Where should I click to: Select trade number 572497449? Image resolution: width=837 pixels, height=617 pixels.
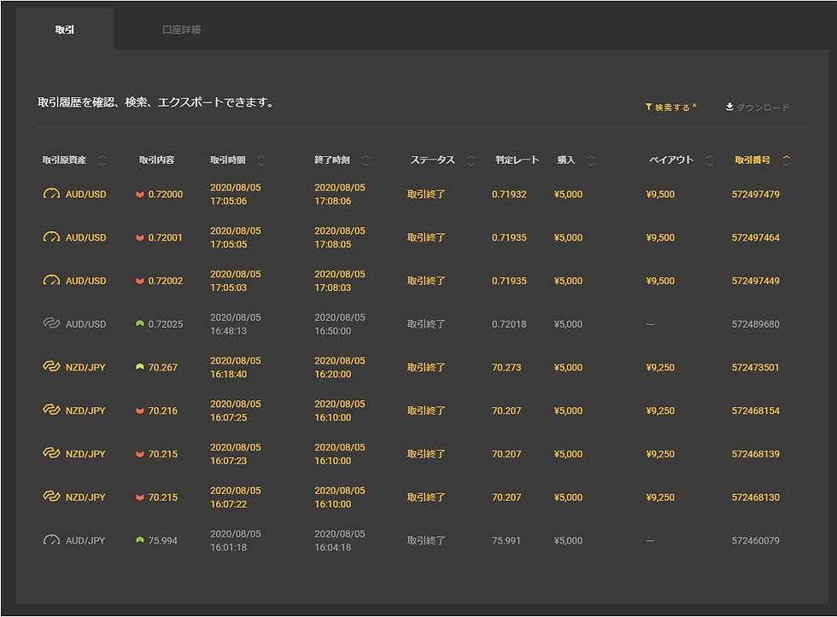755,281
